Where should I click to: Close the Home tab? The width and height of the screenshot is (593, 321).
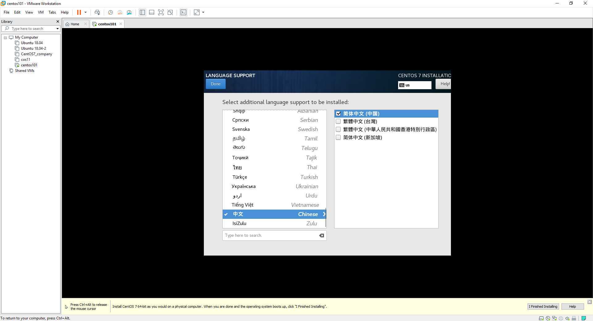pos(86,24)
